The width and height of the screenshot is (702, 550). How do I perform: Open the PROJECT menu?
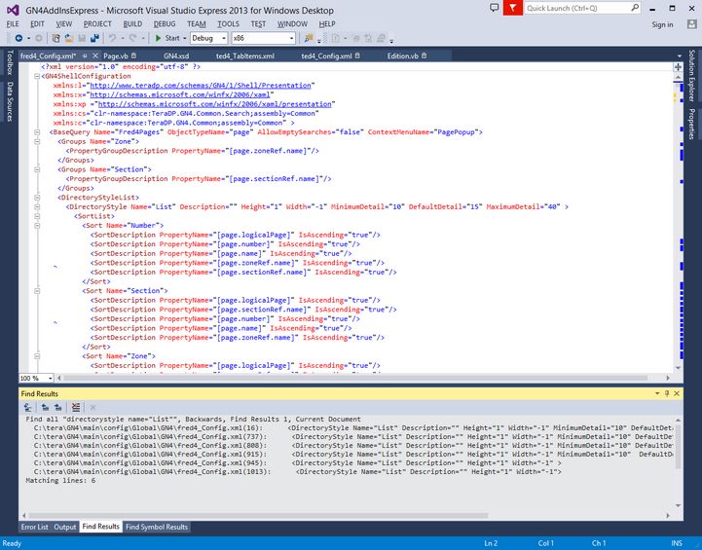(97, 24)
